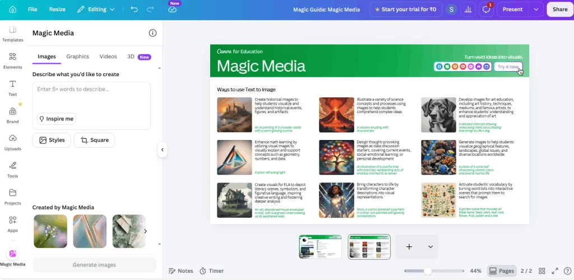Select the colorful tree image
Image resolution: width=574 pixels, height=280 pixels.
click(336, 157)
